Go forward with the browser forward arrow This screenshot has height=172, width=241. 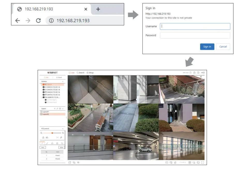pos(28,21)
